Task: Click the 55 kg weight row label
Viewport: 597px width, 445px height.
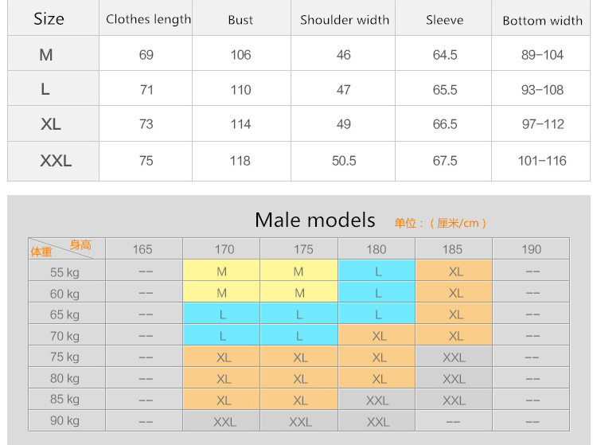Action: [64, 271]
